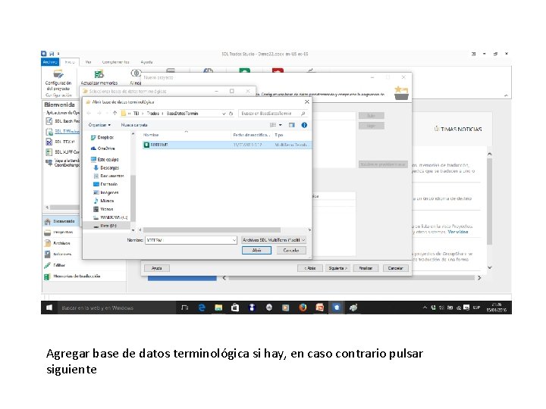Click the Buscar en la web y en Windows box
This screenshot has height=409, width=546.
tap(117, 308)
